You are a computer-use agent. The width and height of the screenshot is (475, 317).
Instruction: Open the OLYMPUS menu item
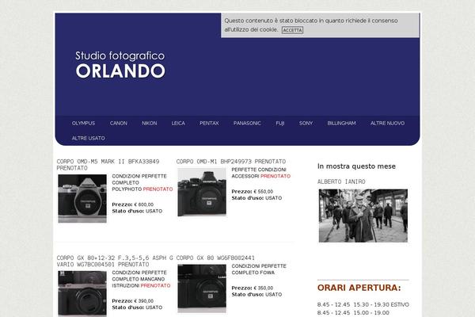pyautogui.click(x=83, y=123)
